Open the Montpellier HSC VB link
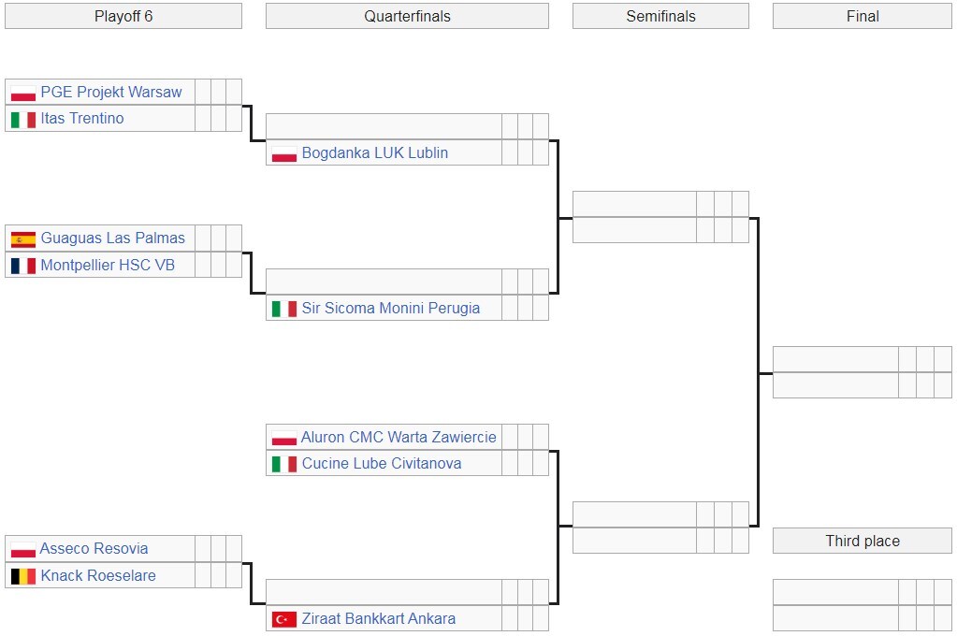 click(108, 266)
